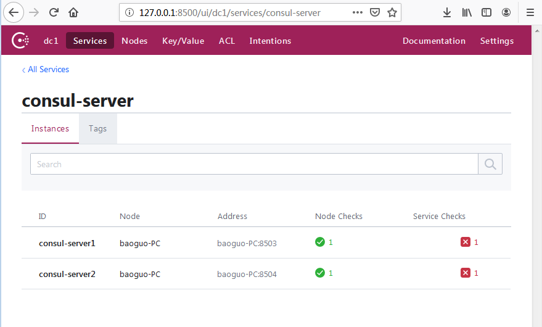
Task: Click baoguo-PC node in consul-server2 row
Action: coord(140,274)
